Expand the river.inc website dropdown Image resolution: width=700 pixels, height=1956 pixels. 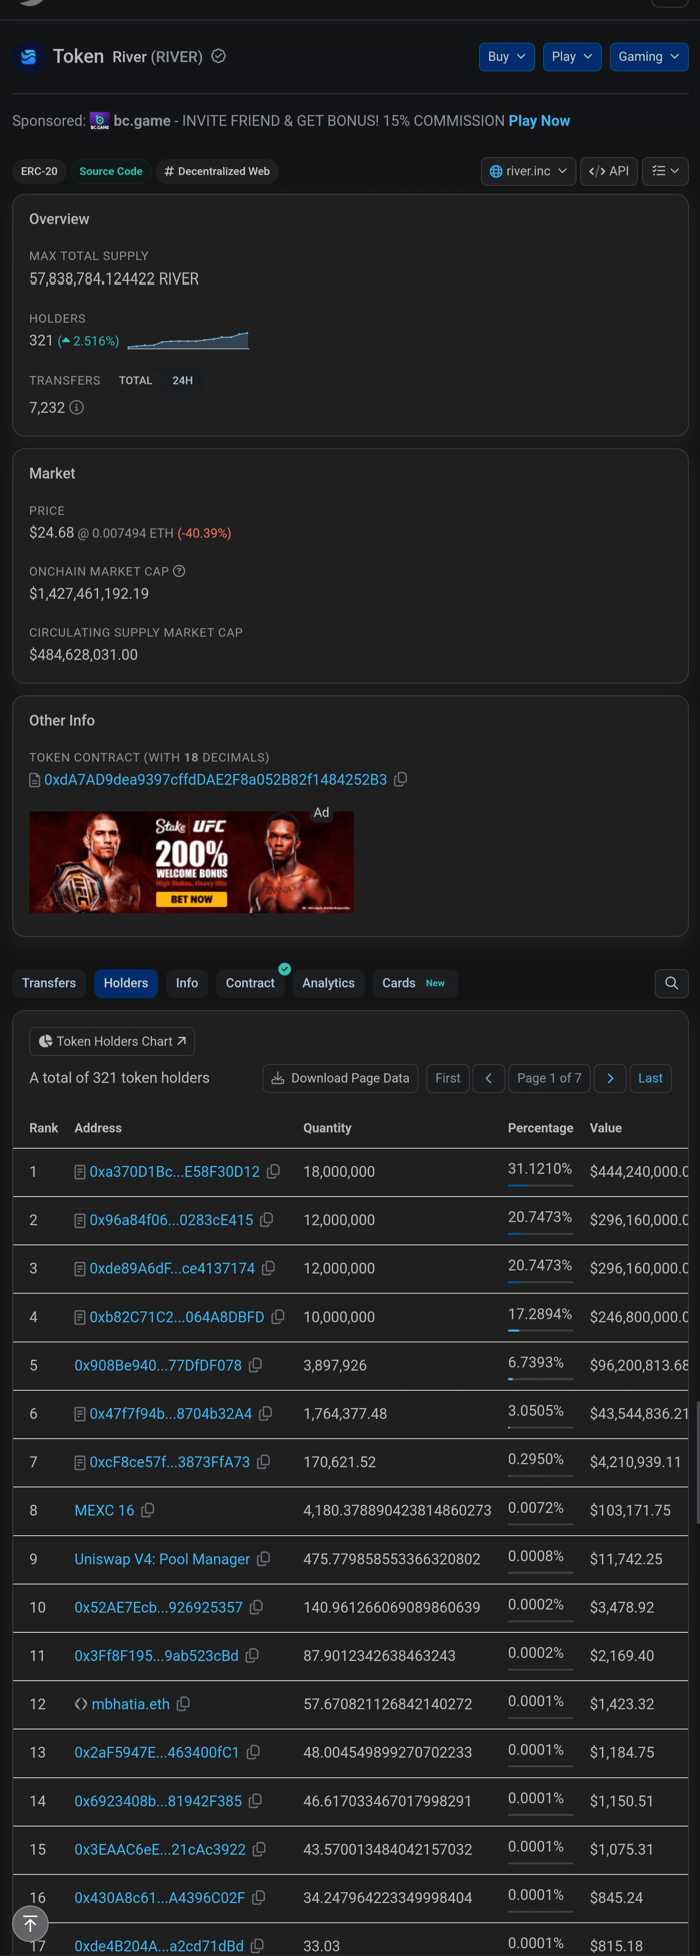pyautogui.click(x=528, y=172)
